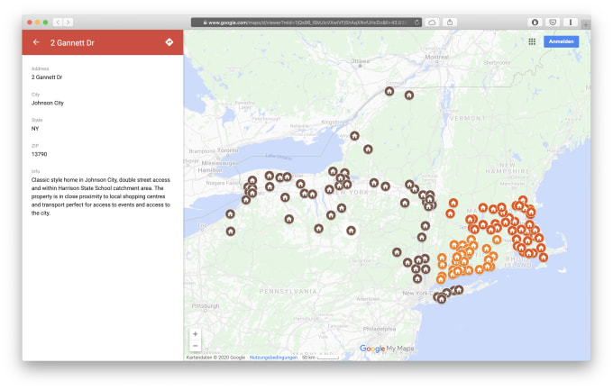Image resolution: width=613 pixels, height=390 pixels.
Task: Click the white-highlighted selected house marker
Action: (x=352, y=231)
